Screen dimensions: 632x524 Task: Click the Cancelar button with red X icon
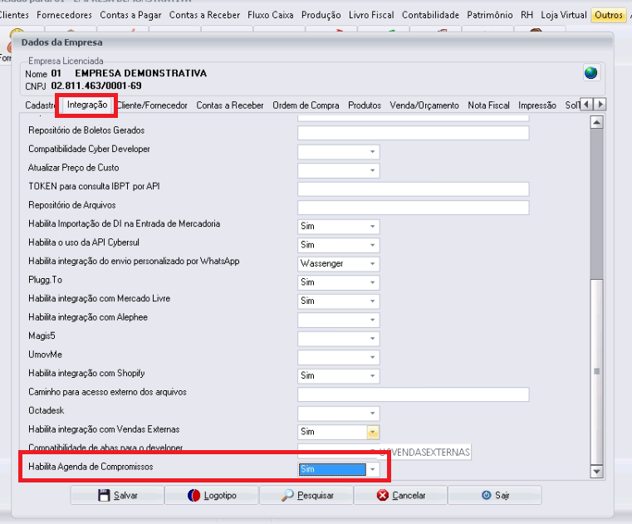coord(400,495)
